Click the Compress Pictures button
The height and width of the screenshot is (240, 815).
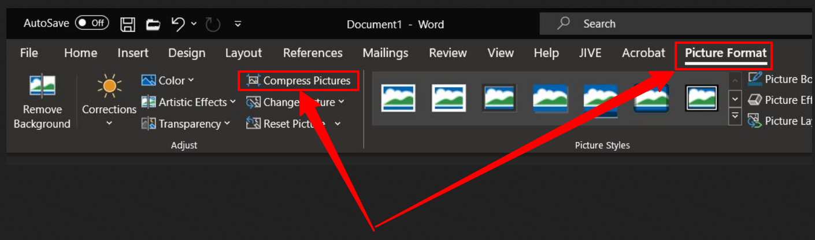click(x=299, y=81)
